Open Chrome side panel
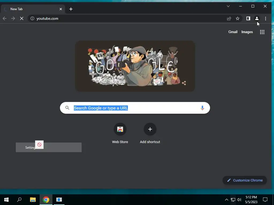Screen dimensions: 274x205 point(248,18)
